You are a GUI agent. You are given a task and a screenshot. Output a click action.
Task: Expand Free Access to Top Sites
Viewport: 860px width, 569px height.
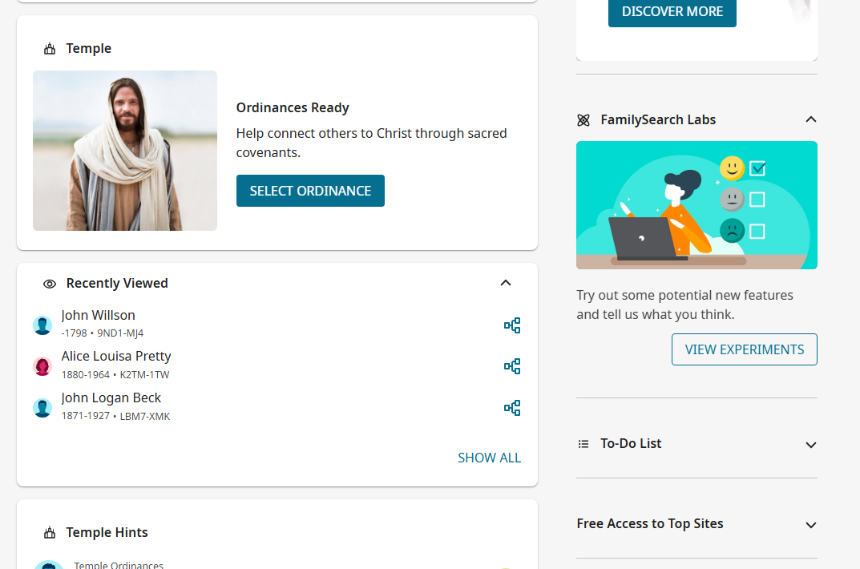click(810, 525)
